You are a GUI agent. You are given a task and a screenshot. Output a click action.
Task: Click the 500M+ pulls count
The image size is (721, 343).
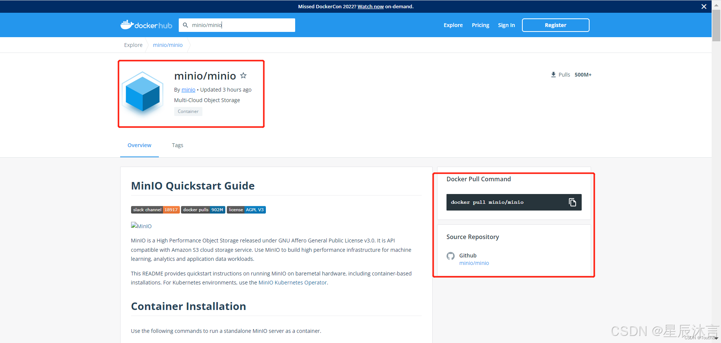pos(583,75)
